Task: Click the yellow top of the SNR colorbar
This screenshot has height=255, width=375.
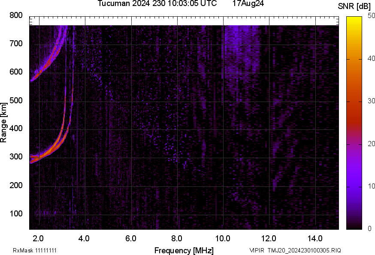Action: coord(354,19)
